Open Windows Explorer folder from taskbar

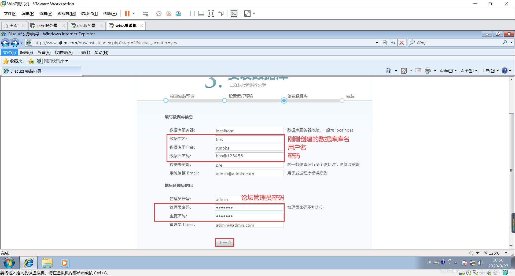click(47, 263)
